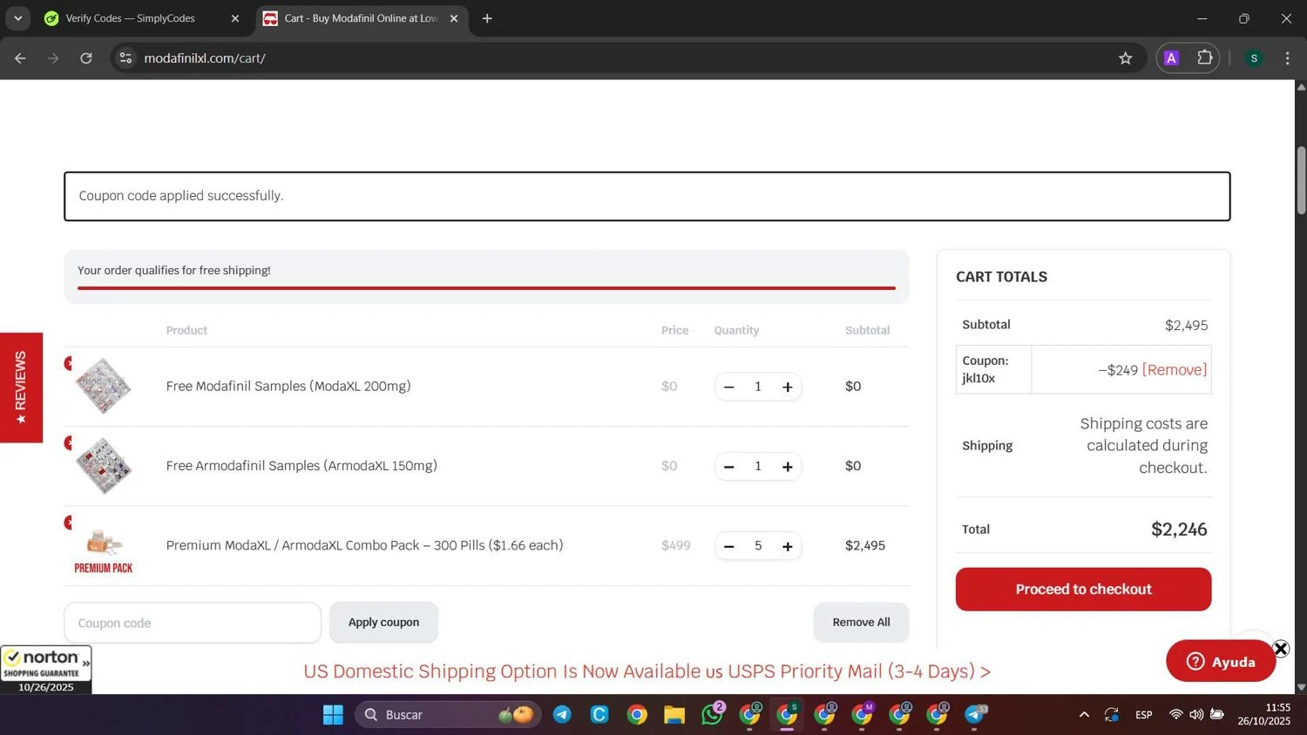The width and height of the screenshot is (1307, 735).
Task: Select the Coupon code applied successfully message
Action: point(181,196)
